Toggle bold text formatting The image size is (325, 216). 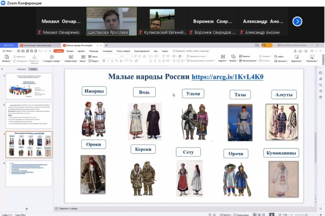pos(103,61)
